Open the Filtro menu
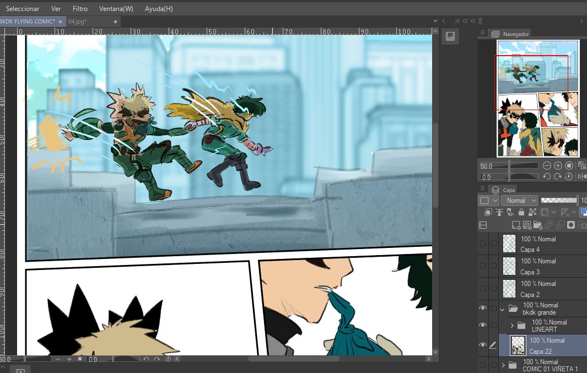Screen dimensions: 587x373 click(80, 9)
